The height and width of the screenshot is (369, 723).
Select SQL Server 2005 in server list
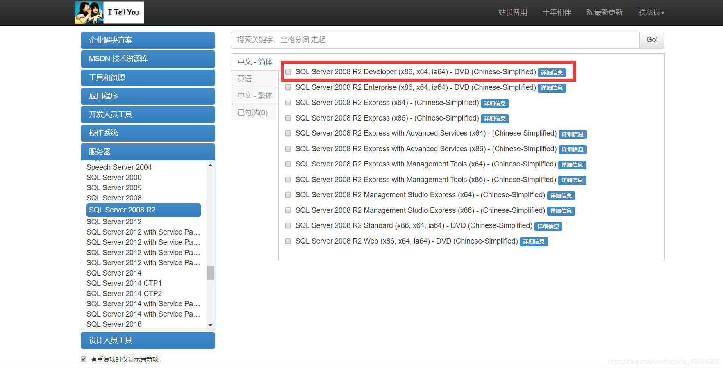click(x=114, y=188)
